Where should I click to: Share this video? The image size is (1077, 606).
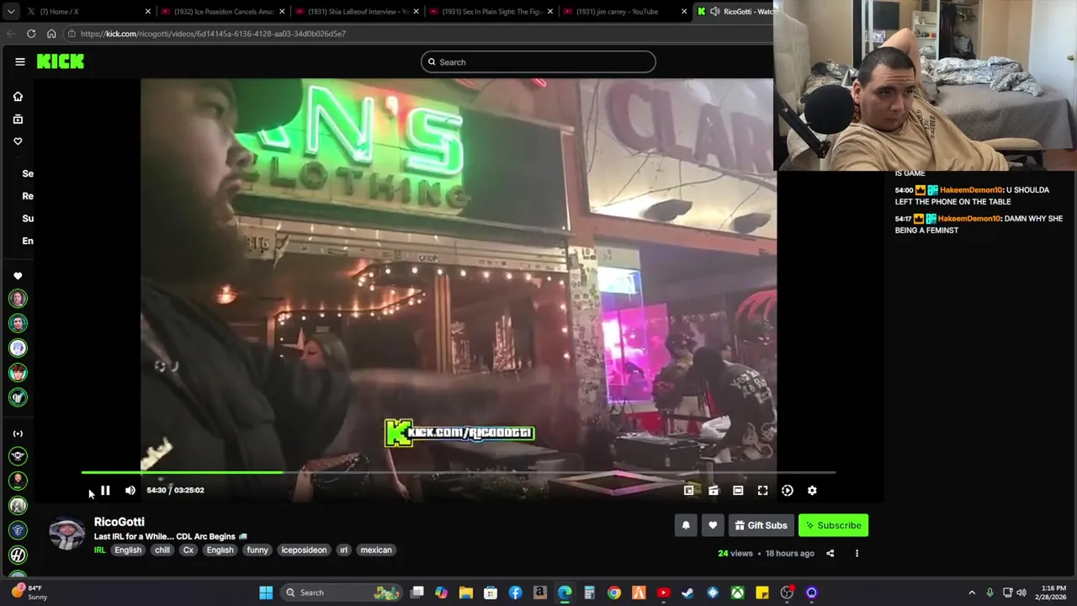[x=830, y=553]
